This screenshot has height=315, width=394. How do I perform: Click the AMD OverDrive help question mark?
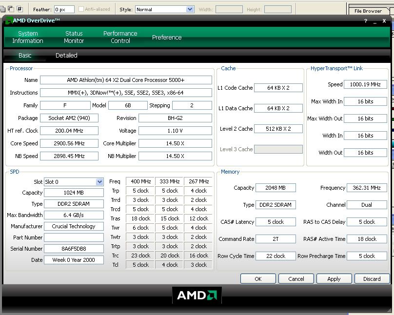pyautogui.click(x=366, y=21)
